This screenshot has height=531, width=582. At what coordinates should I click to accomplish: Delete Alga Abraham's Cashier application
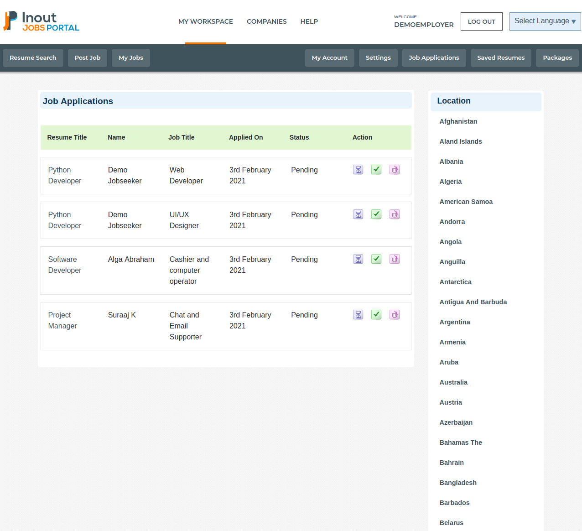click(x=394, y=259)
